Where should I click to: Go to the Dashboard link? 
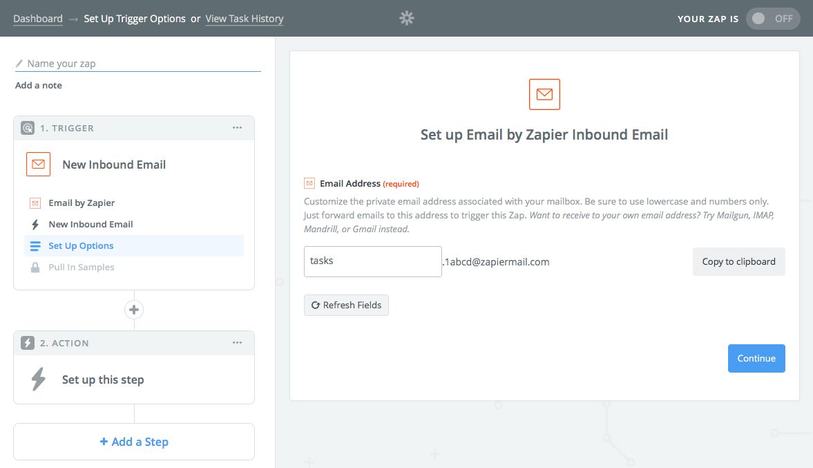click(x=38, y=19)
